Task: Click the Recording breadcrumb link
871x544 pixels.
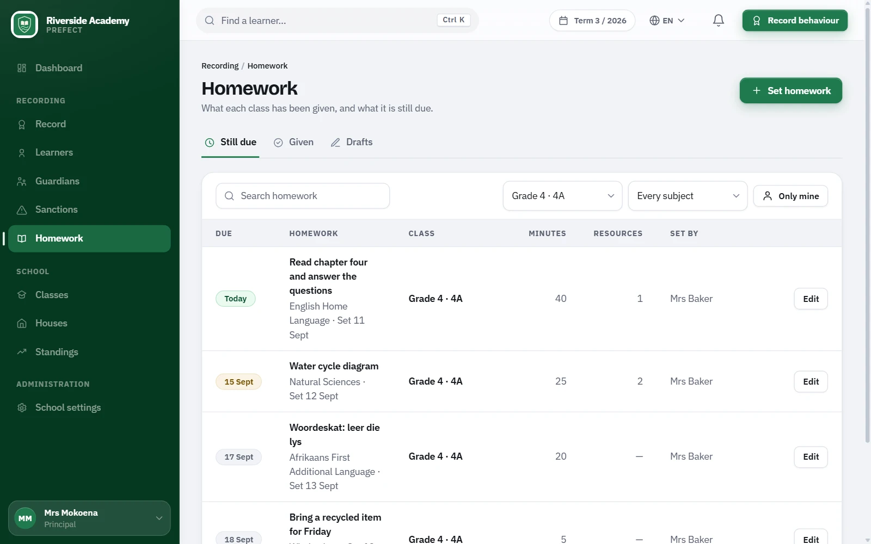Action: click(x=220, y=66)
